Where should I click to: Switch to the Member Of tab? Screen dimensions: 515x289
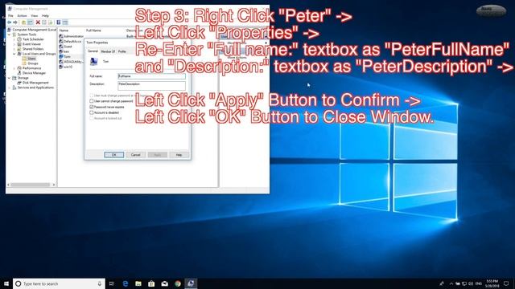108,51
